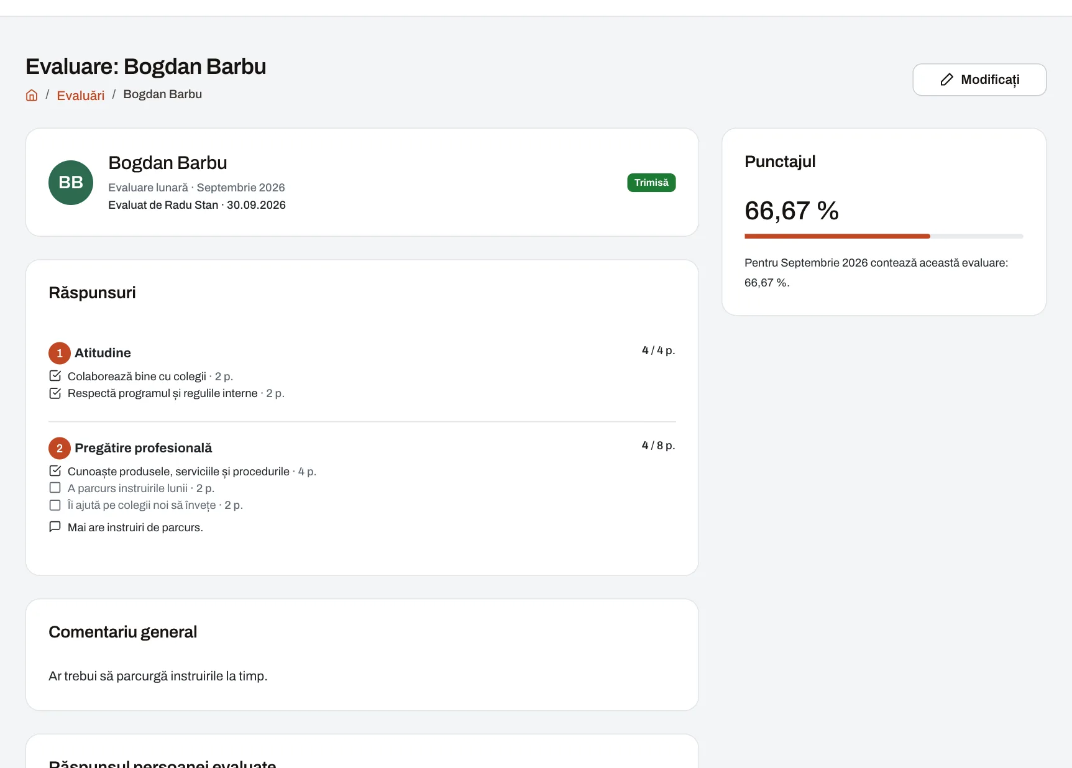The width and height of the screenshot is (1072, 768).
Task: Select the '66,67 %' score value
Action: [x=792, y=211]
